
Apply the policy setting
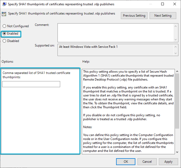168,162
